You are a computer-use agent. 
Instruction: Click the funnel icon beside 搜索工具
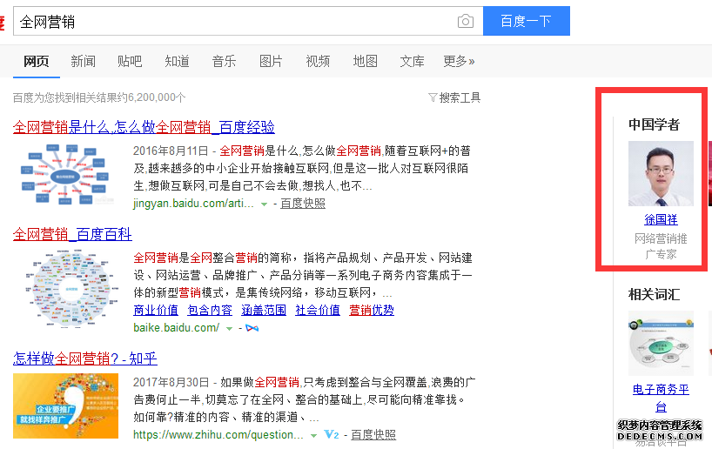(433, 97)
